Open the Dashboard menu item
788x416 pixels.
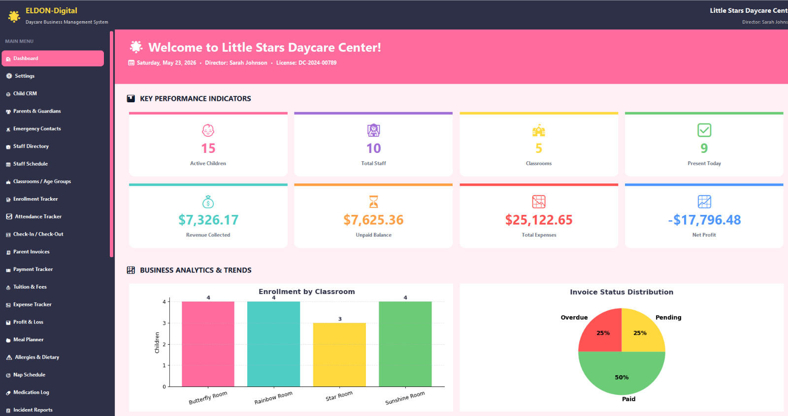pos(53,59)
